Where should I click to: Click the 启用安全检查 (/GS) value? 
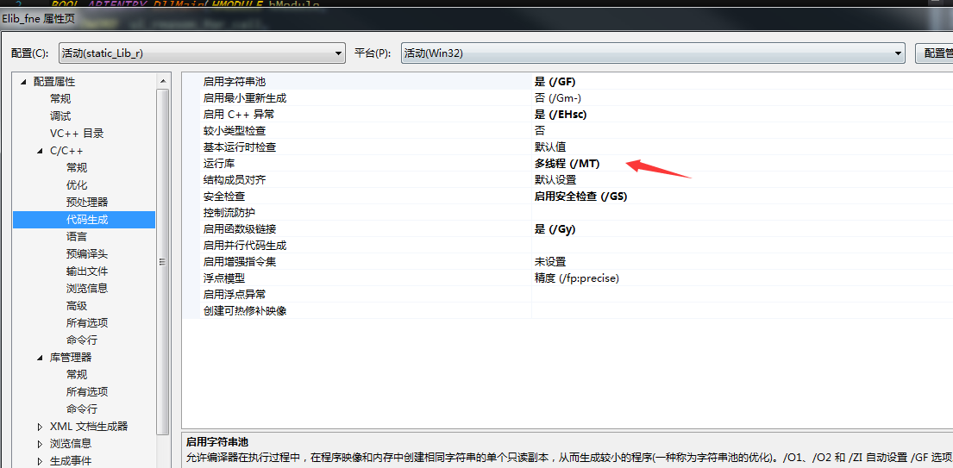pyautogui.click(x=581, y=197)
